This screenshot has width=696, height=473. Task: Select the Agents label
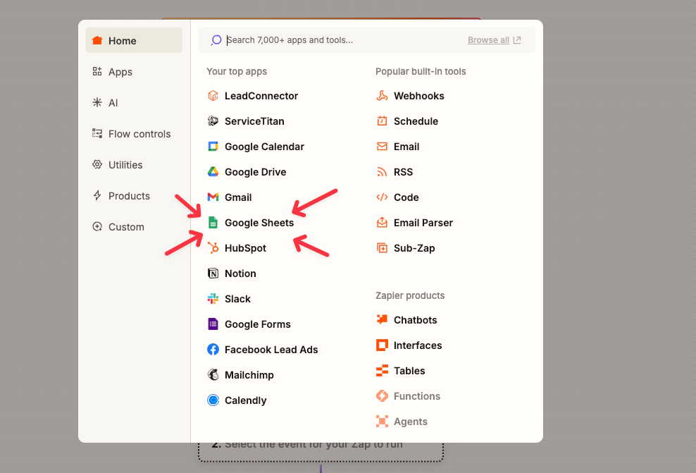pyautogui.click(x=411, y=422)
